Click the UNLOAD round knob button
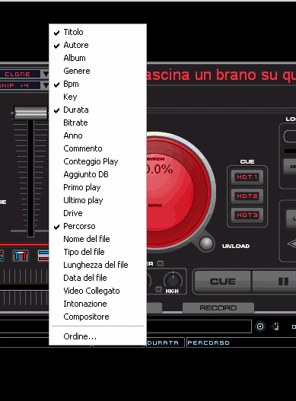This screenshot has width=296, height=401. tap(206, 243)
